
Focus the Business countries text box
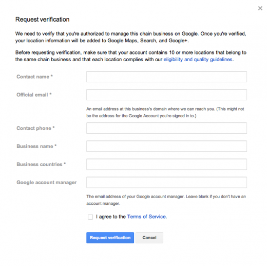166,164
